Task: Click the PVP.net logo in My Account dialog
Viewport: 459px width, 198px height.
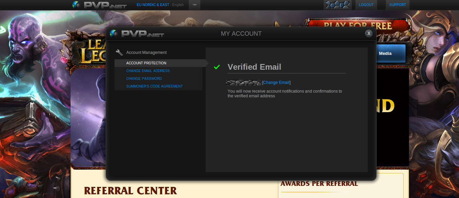Action: (x=137, y=34)
